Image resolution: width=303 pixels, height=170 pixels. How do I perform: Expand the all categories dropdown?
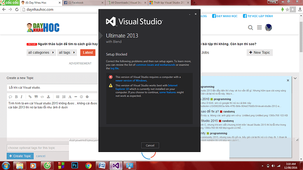(41, 52)
